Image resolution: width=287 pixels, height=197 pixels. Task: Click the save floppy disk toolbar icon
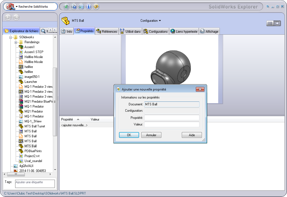tap(74, 7)
